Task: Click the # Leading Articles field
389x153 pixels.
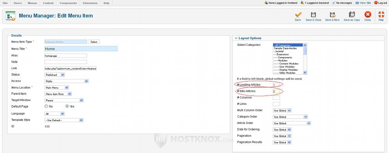Action: point(277,85)
